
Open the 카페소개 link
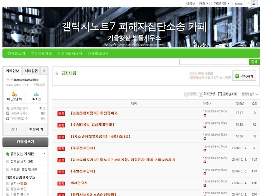[x=39, y=85]
